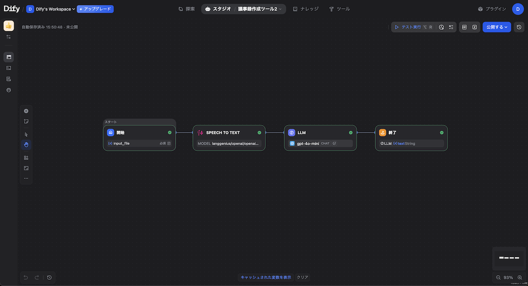
Task: Click the organize nodes icon
Action: [x=26, y=158]
